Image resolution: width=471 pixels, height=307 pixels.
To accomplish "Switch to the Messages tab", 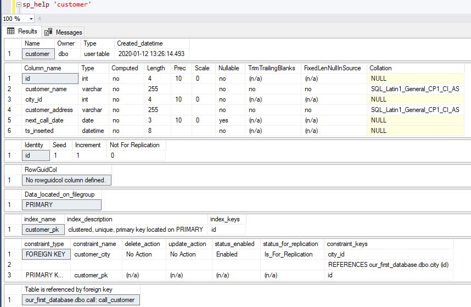I will point(63,32).
